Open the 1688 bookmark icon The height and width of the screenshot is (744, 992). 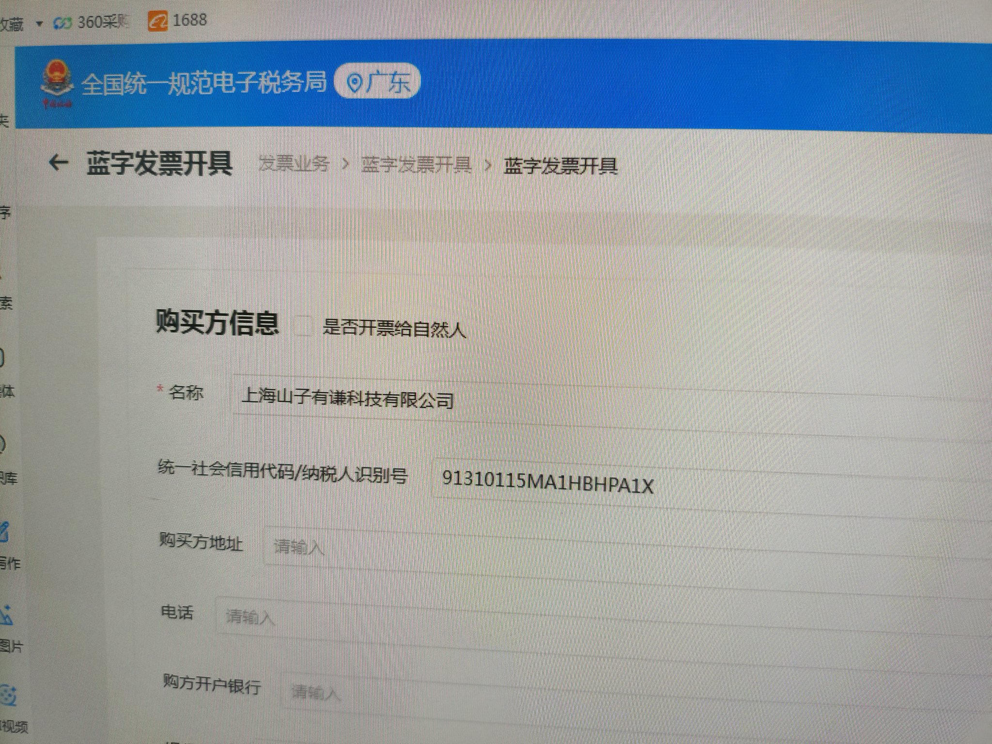(x=158, y=22)
